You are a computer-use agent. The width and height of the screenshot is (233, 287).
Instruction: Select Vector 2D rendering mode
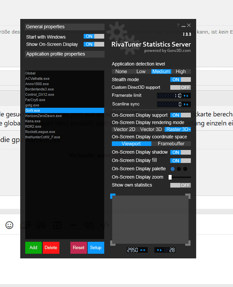[x=124, y=129]
